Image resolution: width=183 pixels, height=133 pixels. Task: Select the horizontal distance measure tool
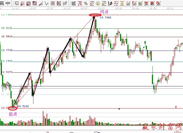8,3
